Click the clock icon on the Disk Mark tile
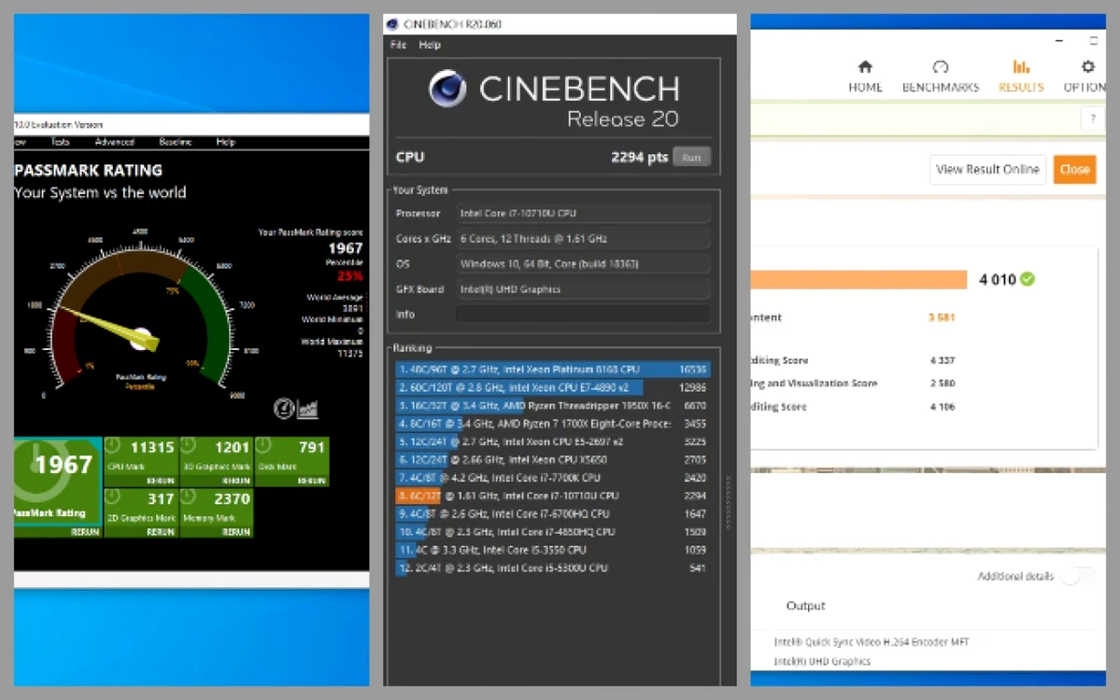This screenshot has height=700, width=1120. tap(262, 446)
